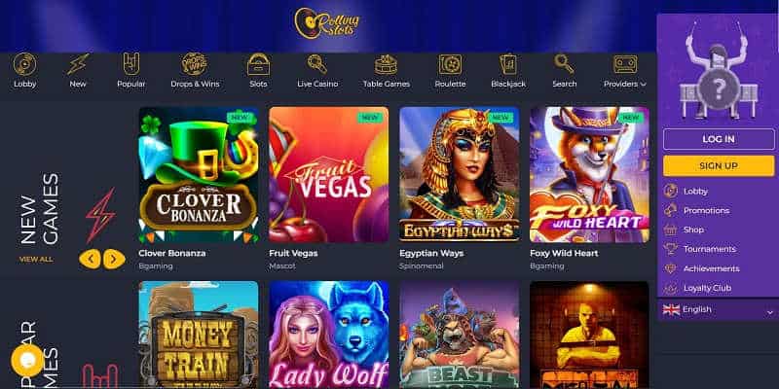Open Tournaments in the sidebar menu
The height and width of the screenshot is (389, 779).
[709, 249]
